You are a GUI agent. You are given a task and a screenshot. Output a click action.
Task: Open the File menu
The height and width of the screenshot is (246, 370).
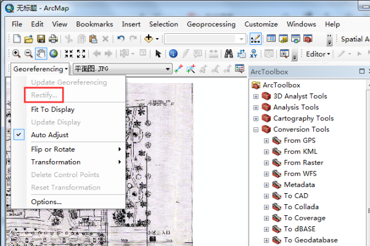coord(17,24)
